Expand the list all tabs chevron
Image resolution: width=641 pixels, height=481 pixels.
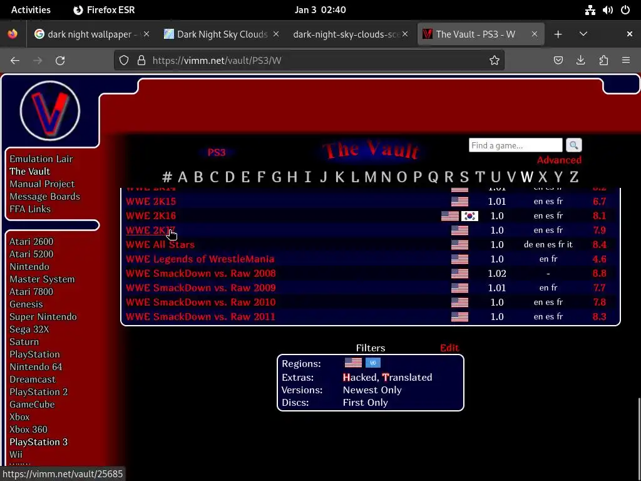click(x=583, y=34)
